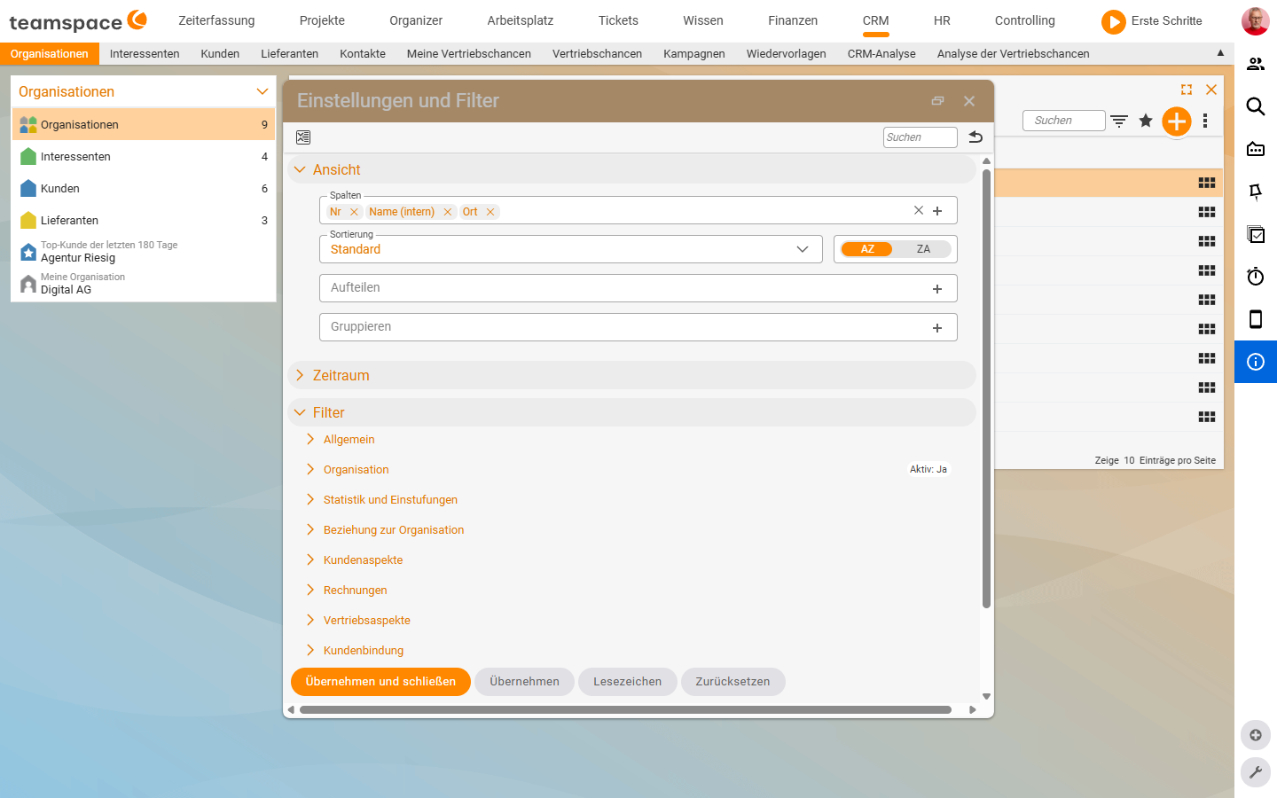Click the Lesezeichen button
The width and height of the screenshot is (1277, 798).
pos(627,682)
